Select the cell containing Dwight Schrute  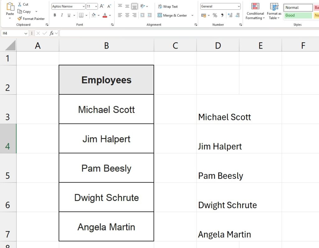tap(106, 198)
